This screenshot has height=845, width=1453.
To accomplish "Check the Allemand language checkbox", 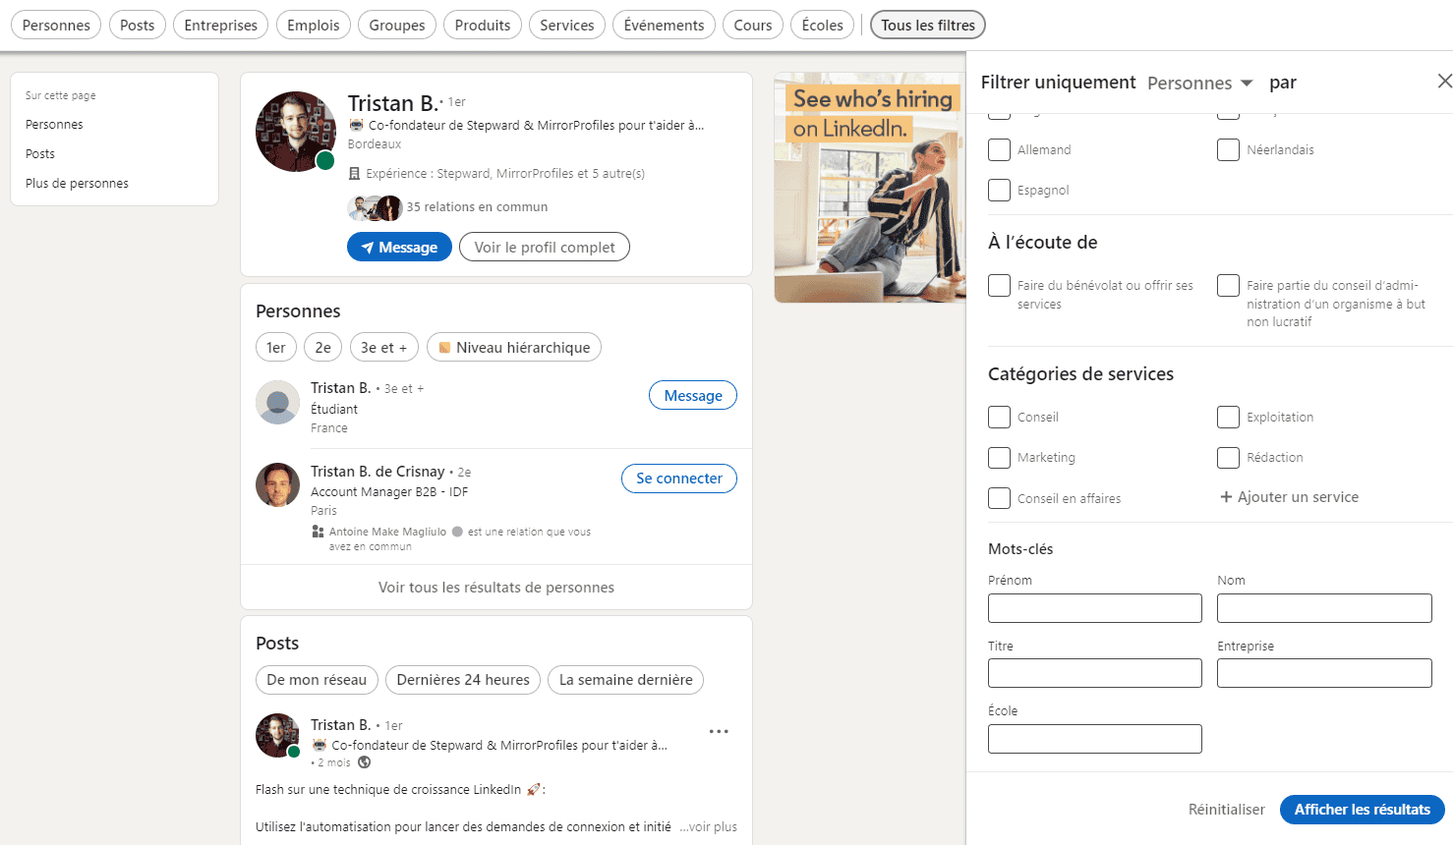I will click(x=999, y=149).
